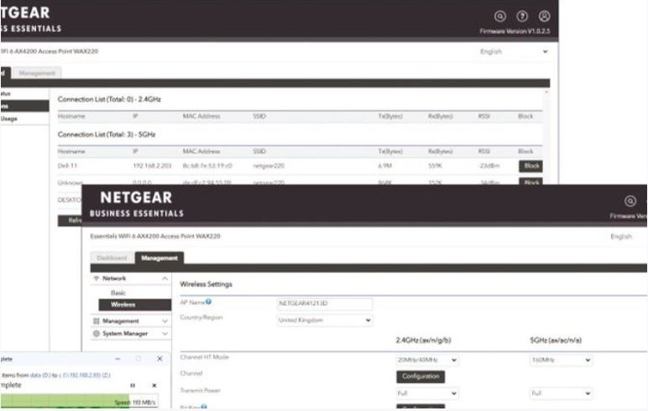Click info icon beside AP Name

(x=209, y=301)
